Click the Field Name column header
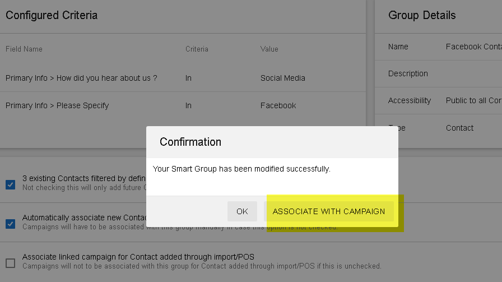The height and width of the screenshot is (282, 502). tap(24, 49)
